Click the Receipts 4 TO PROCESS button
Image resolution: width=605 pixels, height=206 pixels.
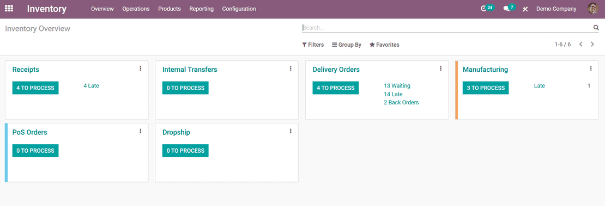[x=35, y=88]
